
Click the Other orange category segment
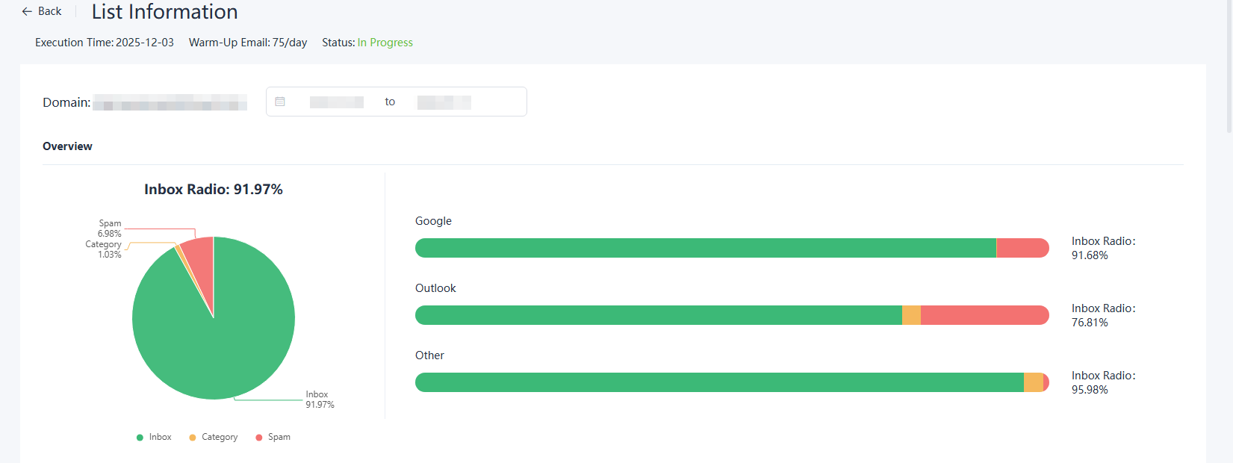coord(1033,382)
